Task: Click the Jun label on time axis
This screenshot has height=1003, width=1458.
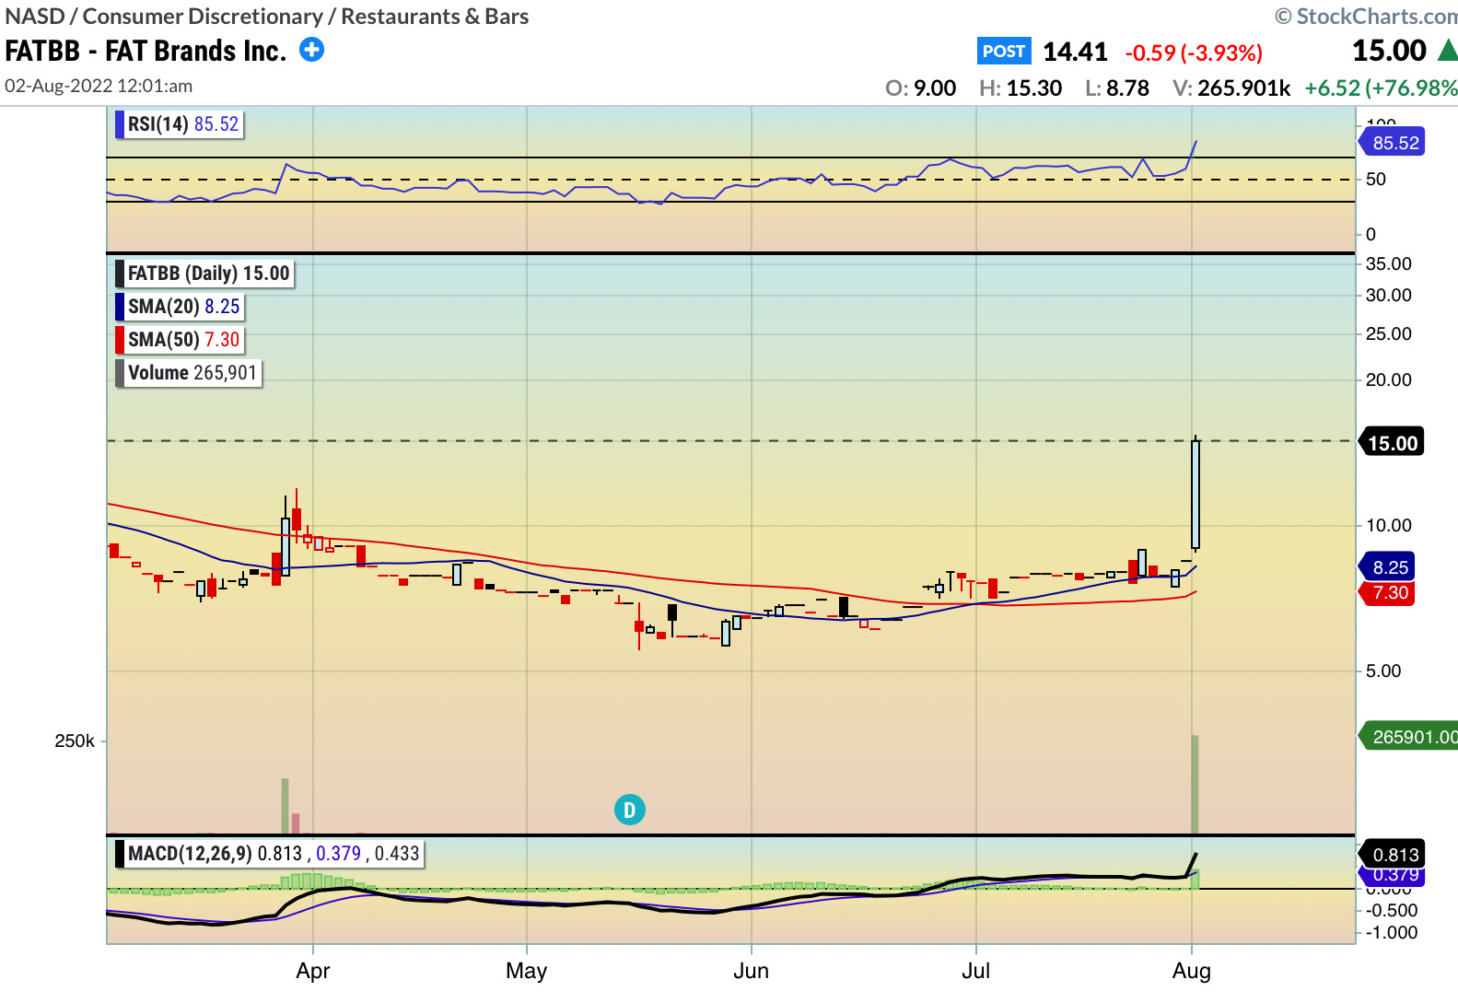Action: pos(752,971)
